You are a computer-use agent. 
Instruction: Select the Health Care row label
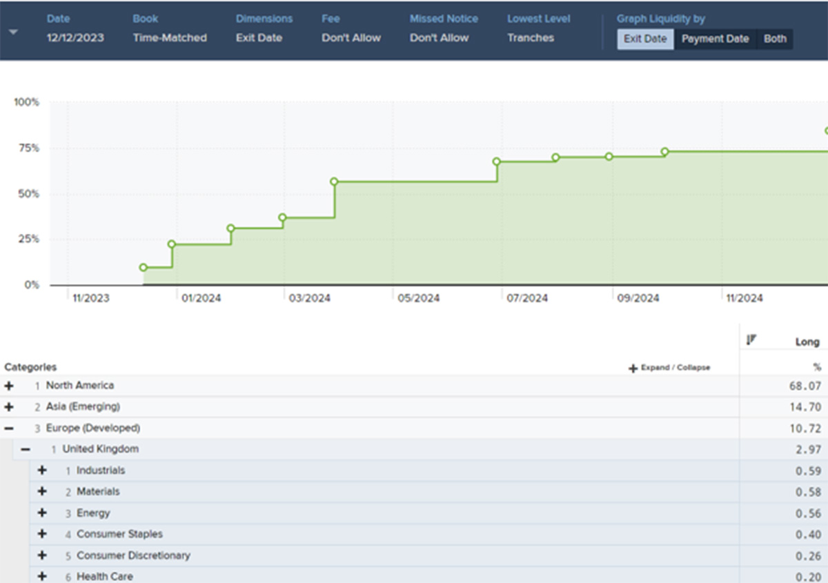(105, 576)
